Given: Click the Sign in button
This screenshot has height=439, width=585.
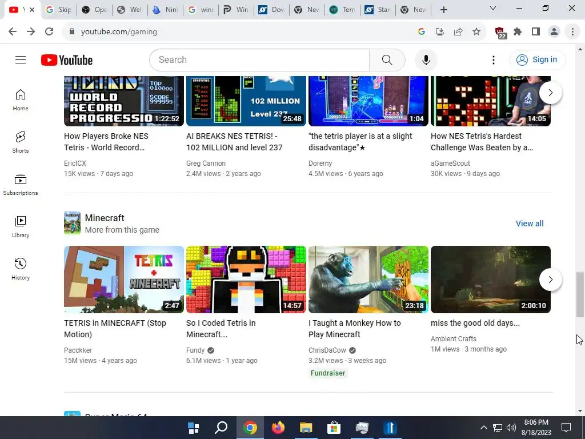Looking at the screenshot, I should (x=538, y=59).
